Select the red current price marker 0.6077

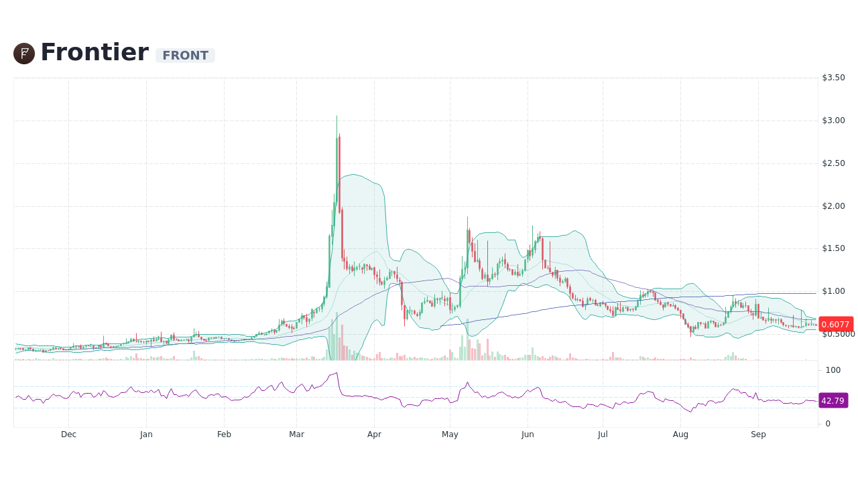click(x=835, y=324)
